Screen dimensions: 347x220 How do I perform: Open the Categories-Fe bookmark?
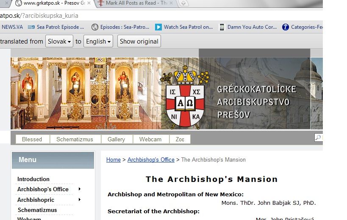[x=302, y=27]
